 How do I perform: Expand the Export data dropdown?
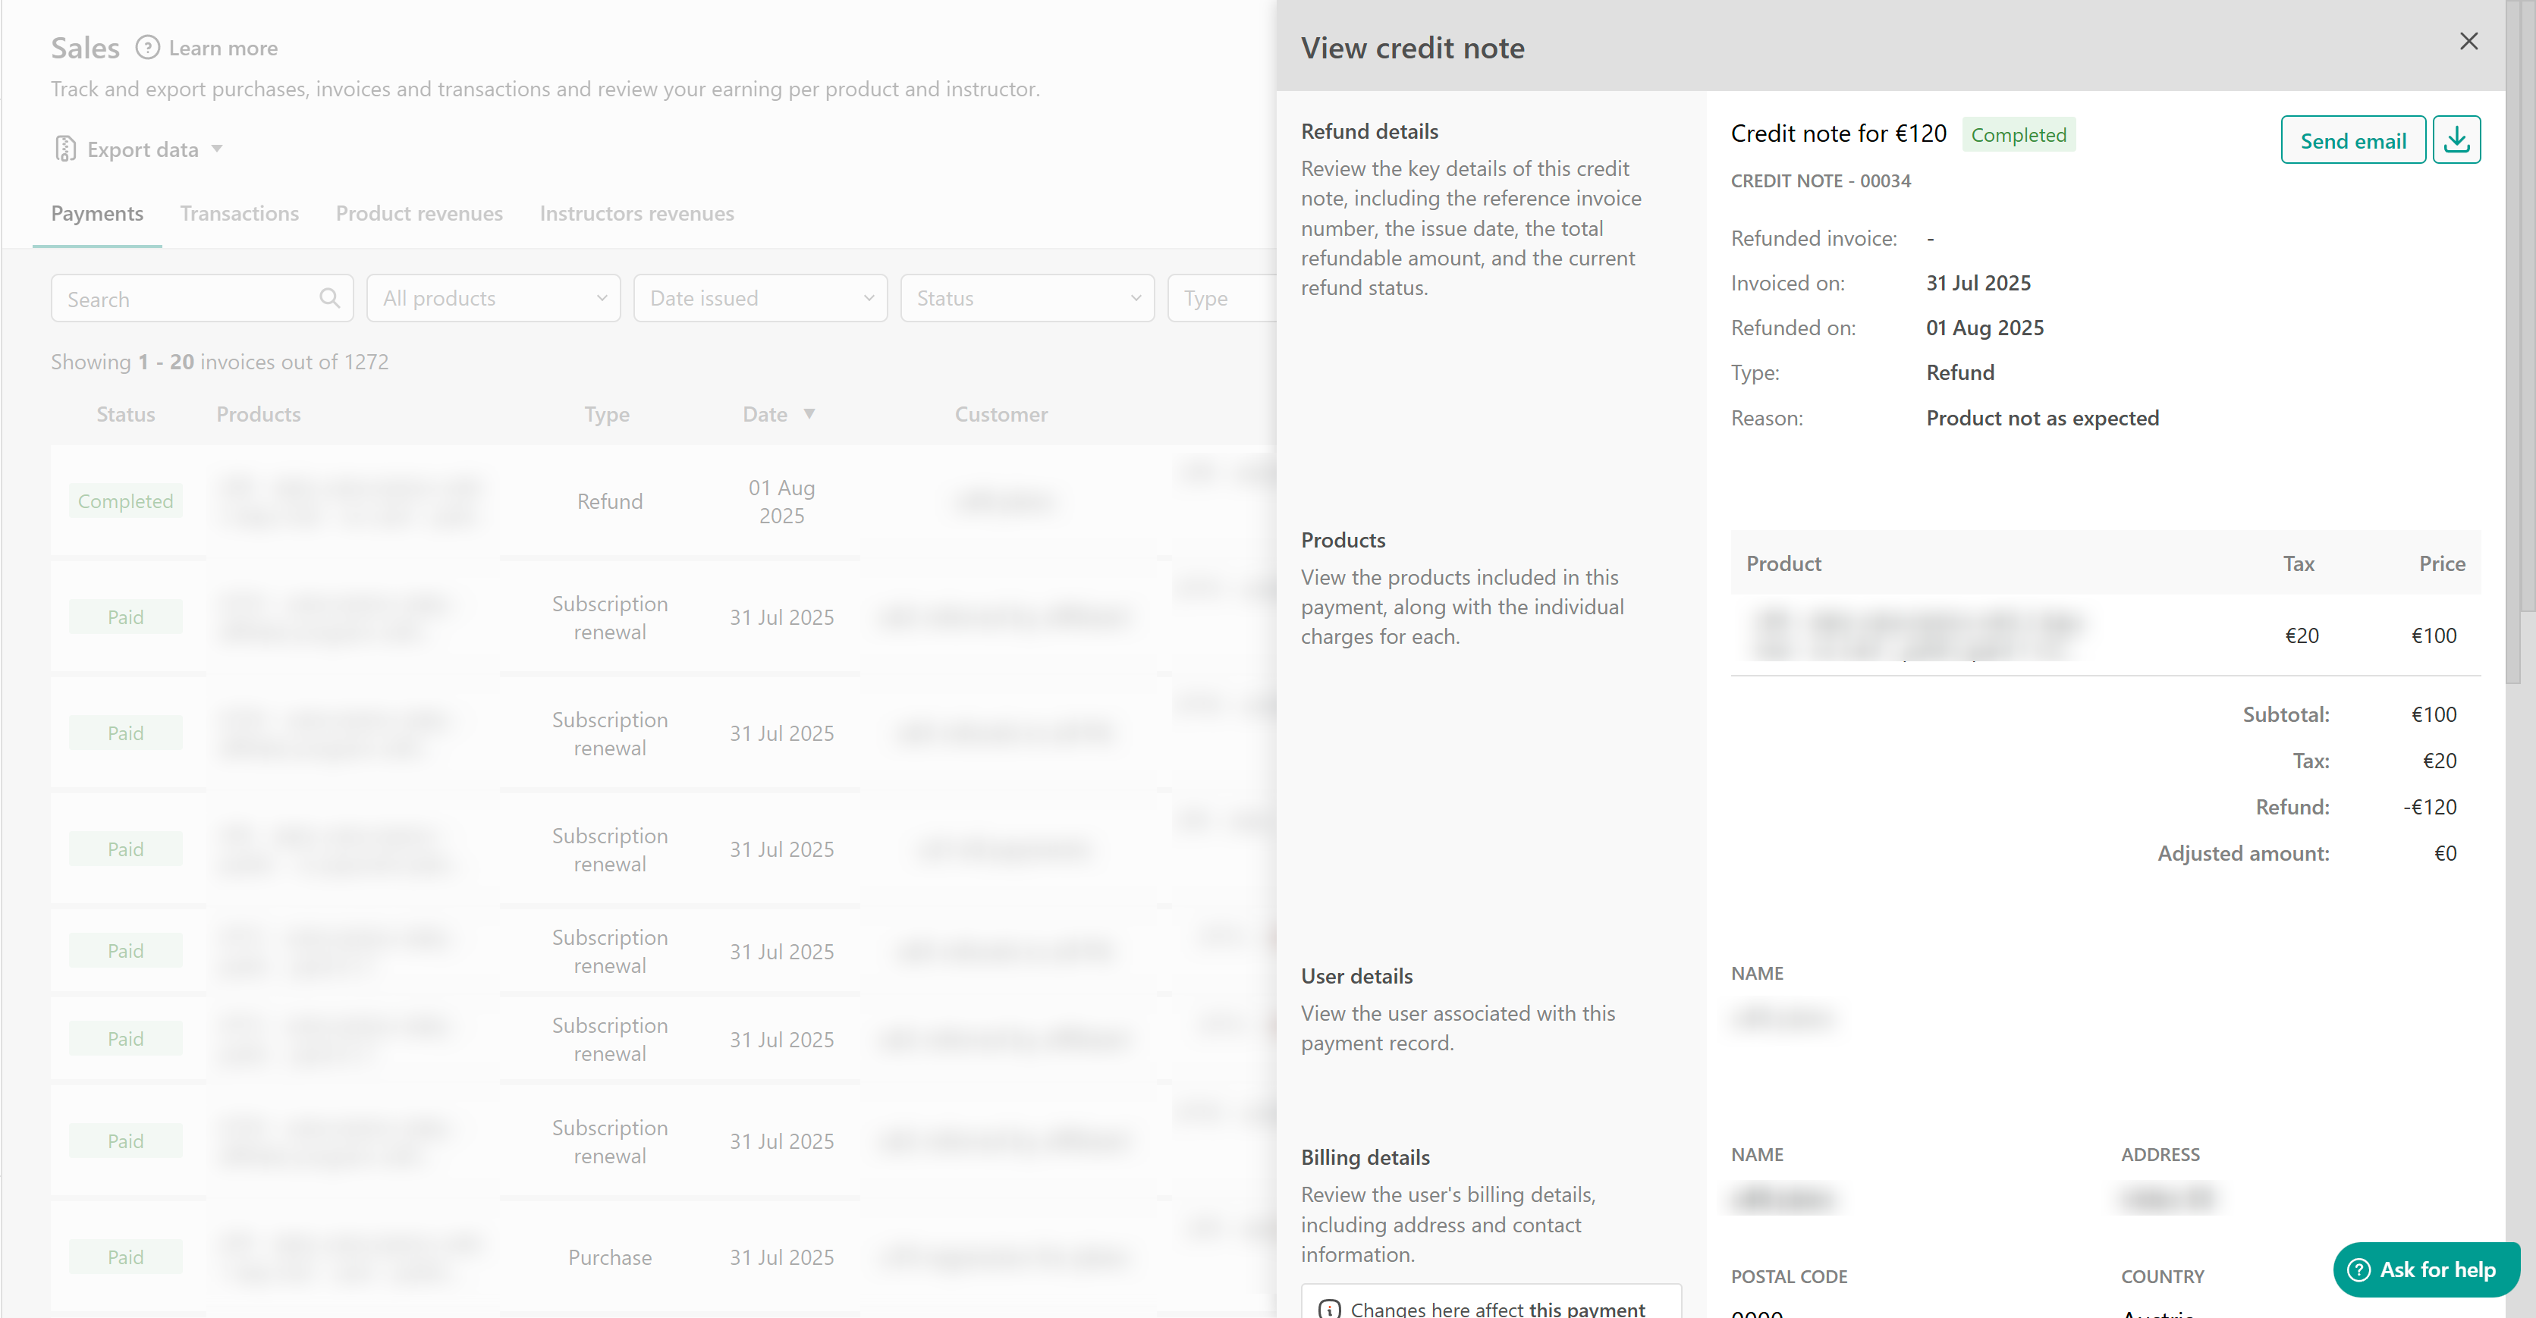(x=218, y=149)
